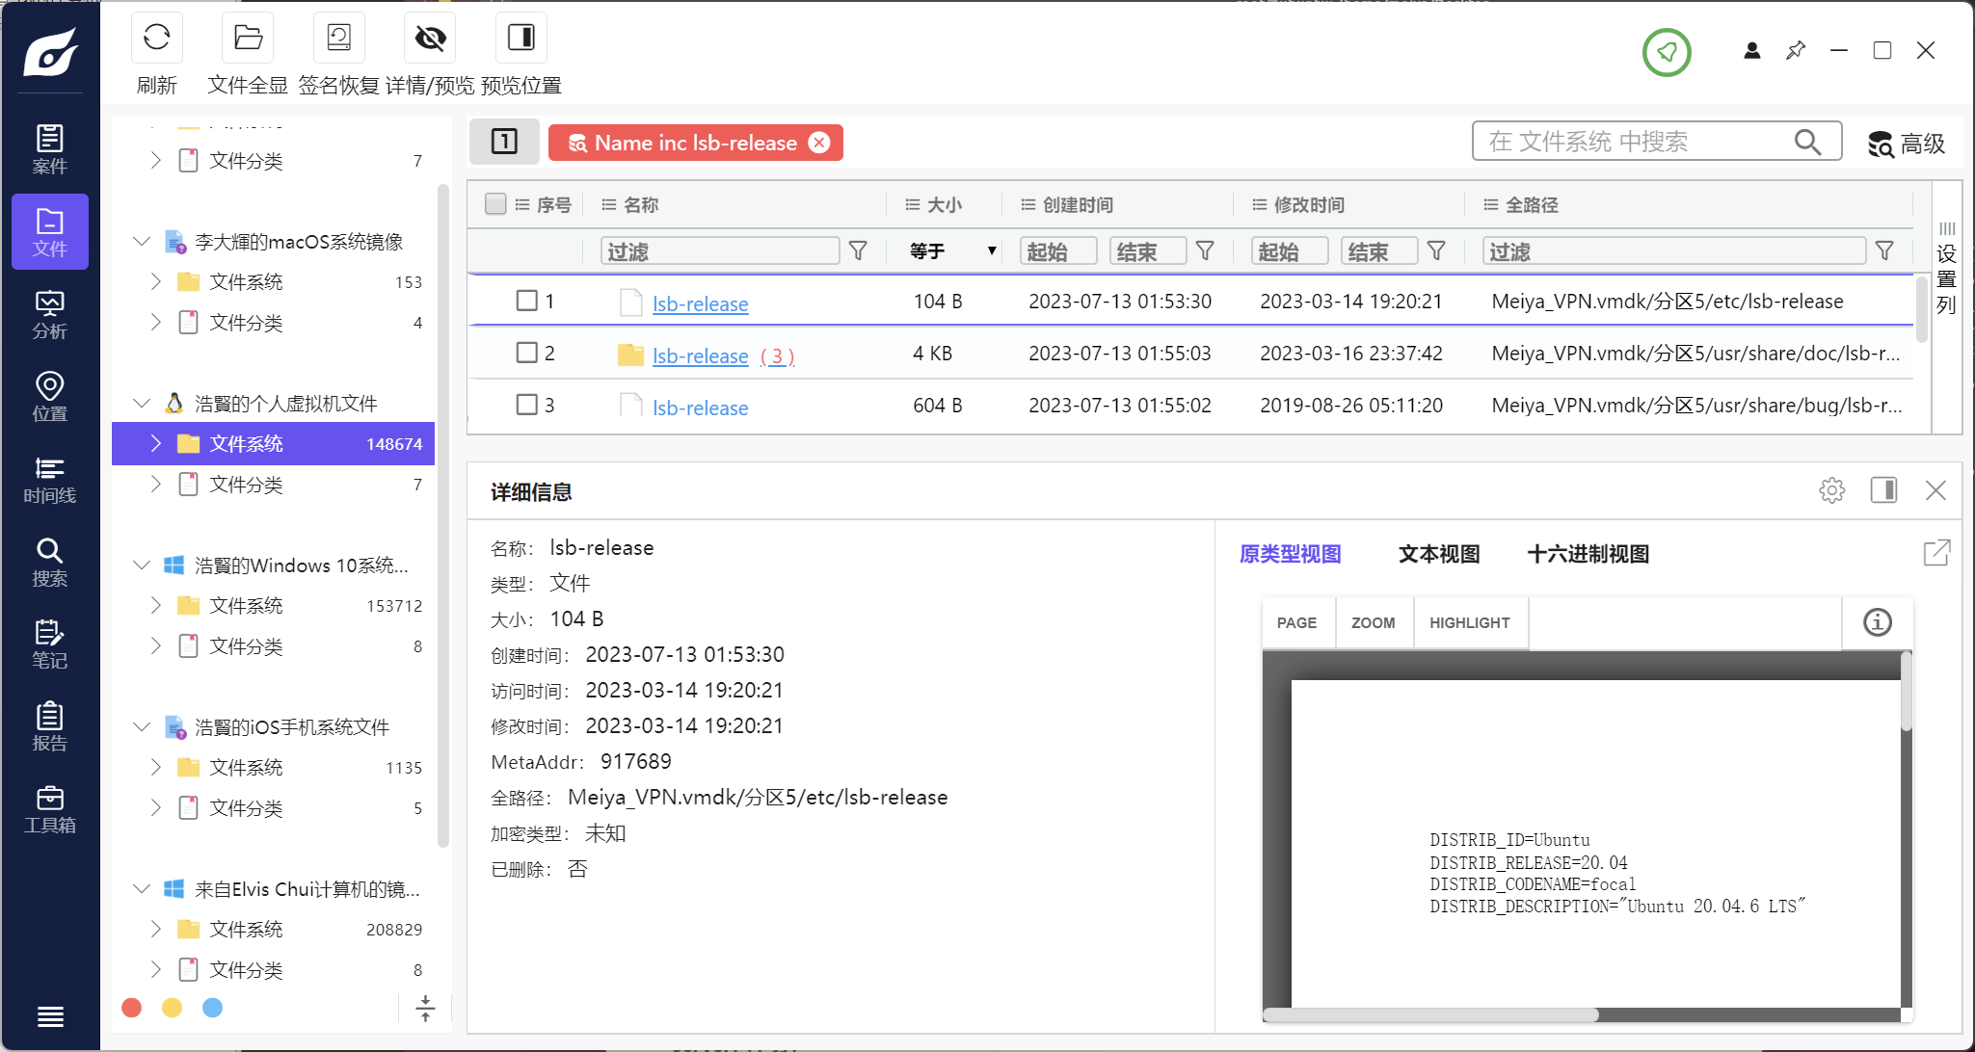This screenshot has width=1975, height=1052.
Task: Collapse the 浩賢的Windows 10系统 tree node
Action: 142,565
